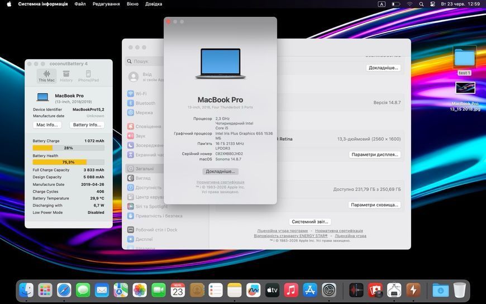This screenshot has height=304, width=486.
Task: Open Mail app in the Dock
Action: (102, 291)
